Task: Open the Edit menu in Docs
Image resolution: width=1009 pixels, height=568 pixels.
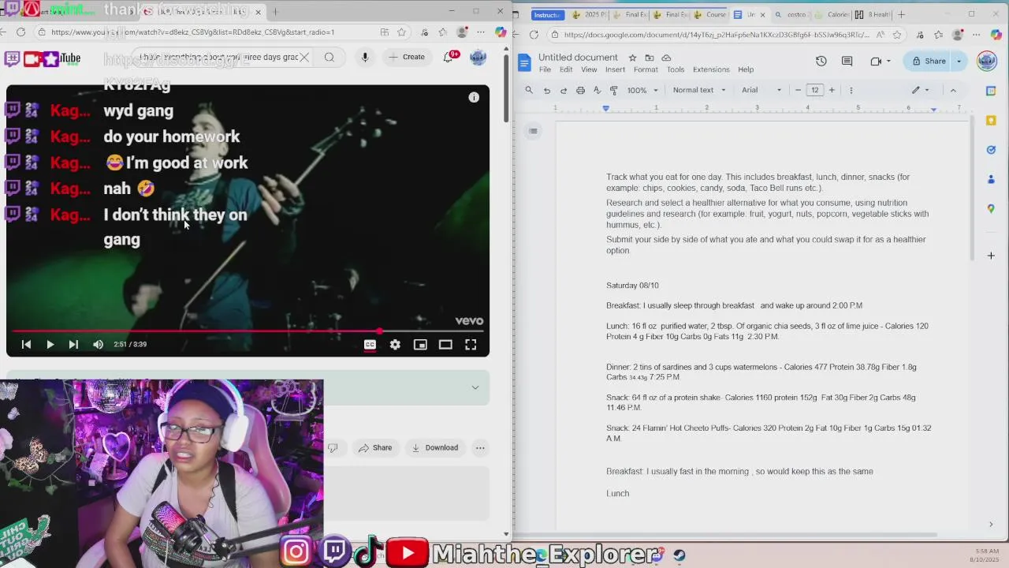Action: tap(566, 69)
